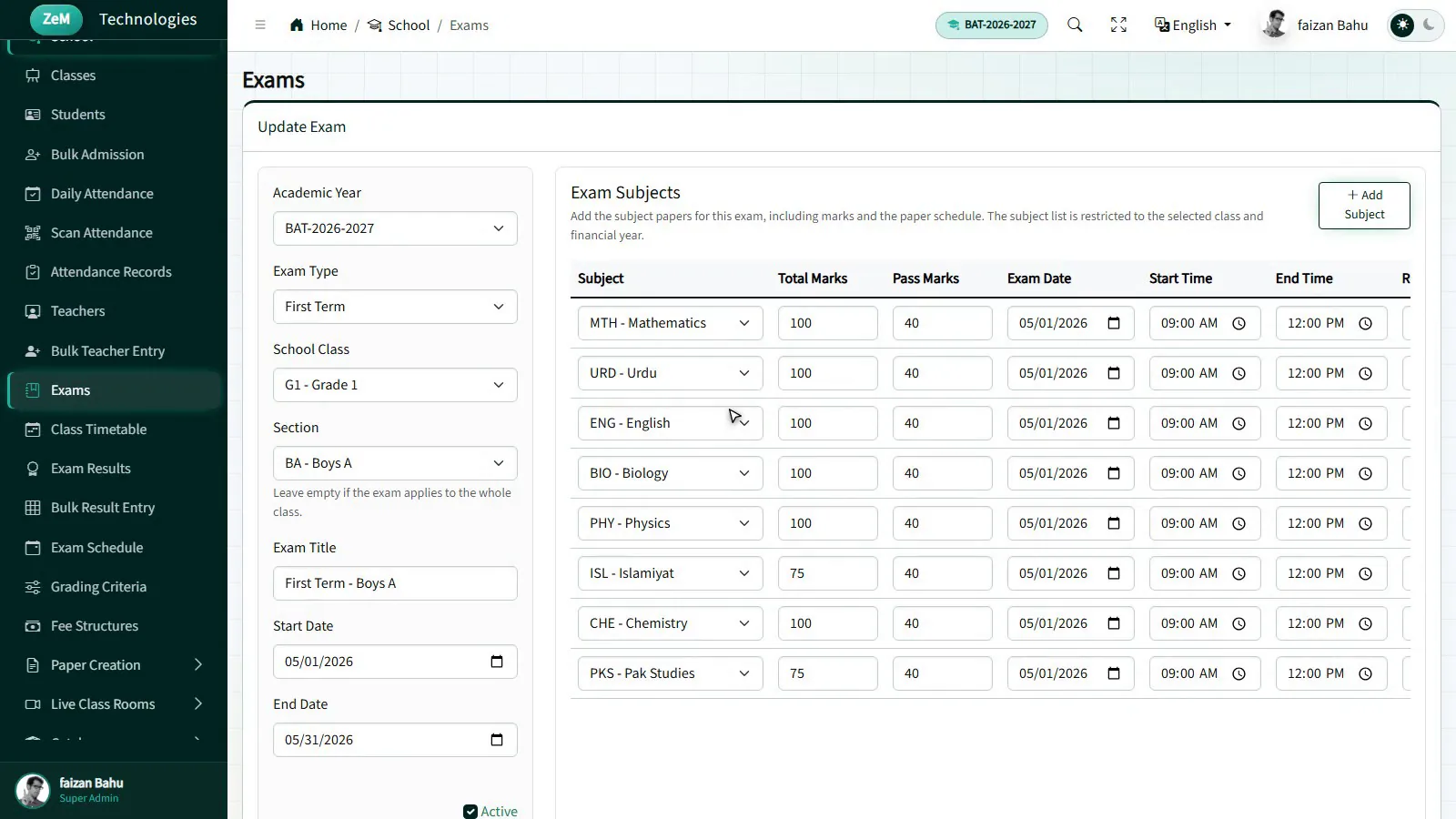This screenshot has height=819, width=1456.
Task: Open exam date calendar icon for Physics
Action: coord(1114,523)
